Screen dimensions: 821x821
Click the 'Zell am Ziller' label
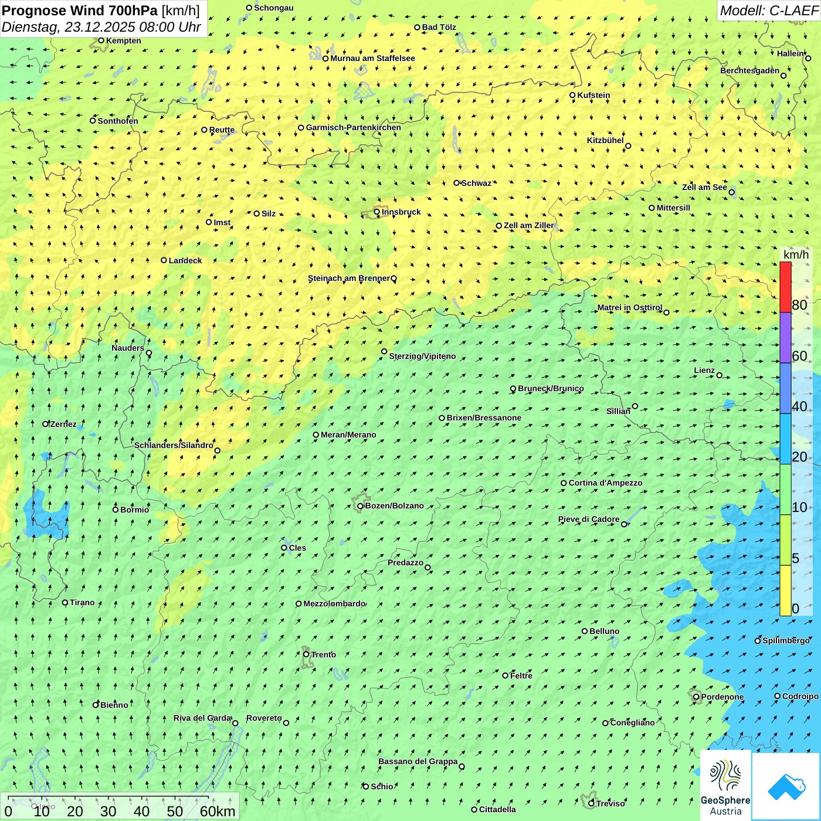[529, 225]
